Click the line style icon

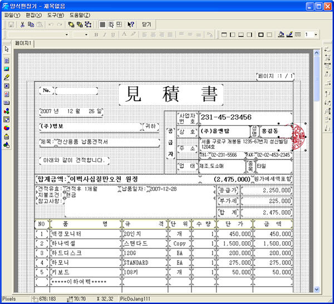click(x=298, y=34)
